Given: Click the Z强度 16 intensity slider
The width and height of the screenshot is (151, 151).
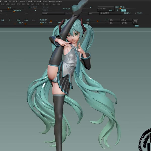Looking at the screenshot, I should click(x=28, y=23).
